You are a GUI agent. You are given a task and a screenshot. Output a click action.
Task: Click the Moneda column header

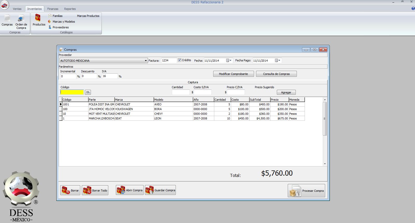click(x=297, y=100)
